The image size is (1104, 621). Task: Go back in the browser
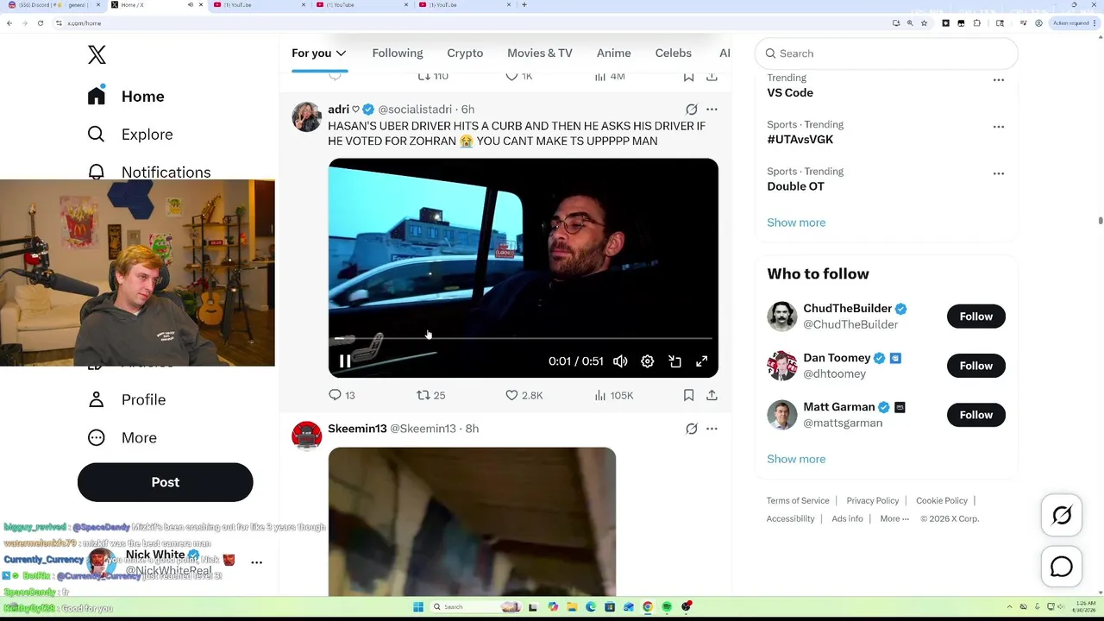[9, 23]
